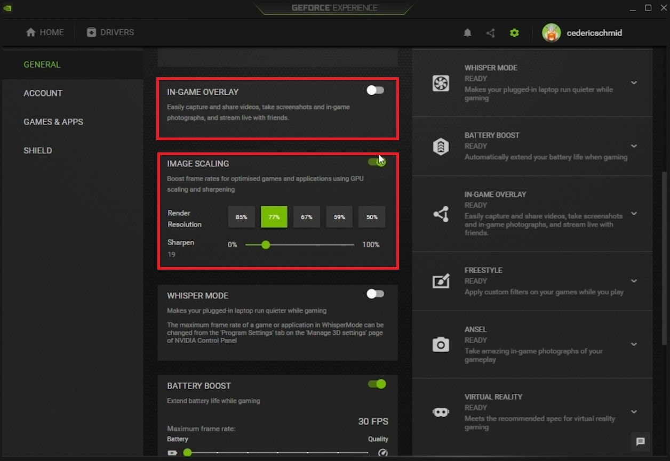Open the cedericschmid account name
This screenshot has width=670, height=461.
(594, 33)
